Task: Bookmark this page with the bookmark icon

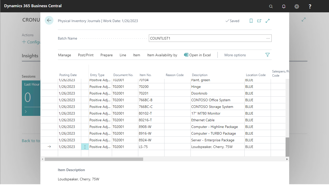Action: point(251,21)
